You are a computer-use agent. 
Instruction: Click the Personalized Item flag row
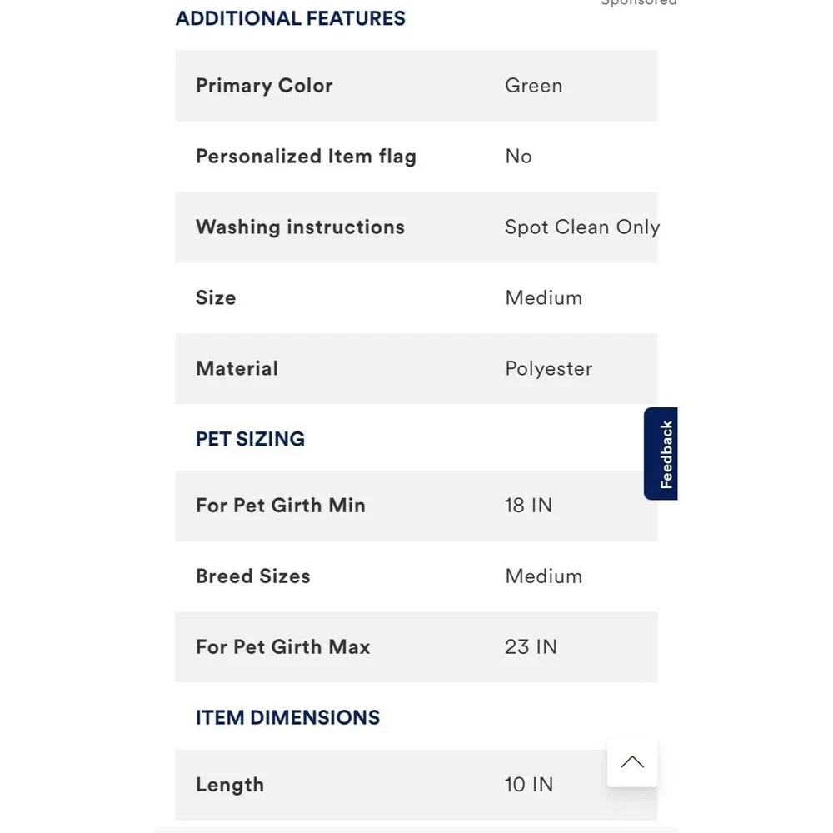pyautogui.click(x=416, y=157)
